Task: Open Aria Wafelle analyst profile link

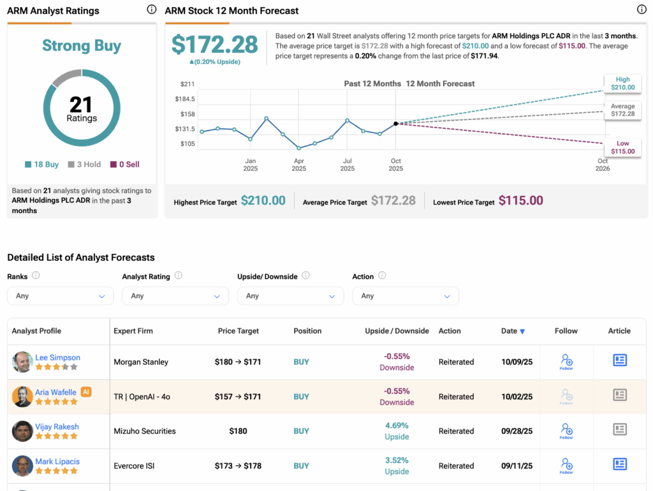Action: [55, 392]
